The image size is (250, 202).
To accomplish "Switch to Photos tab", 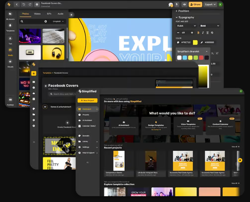I will coord(25,14).
